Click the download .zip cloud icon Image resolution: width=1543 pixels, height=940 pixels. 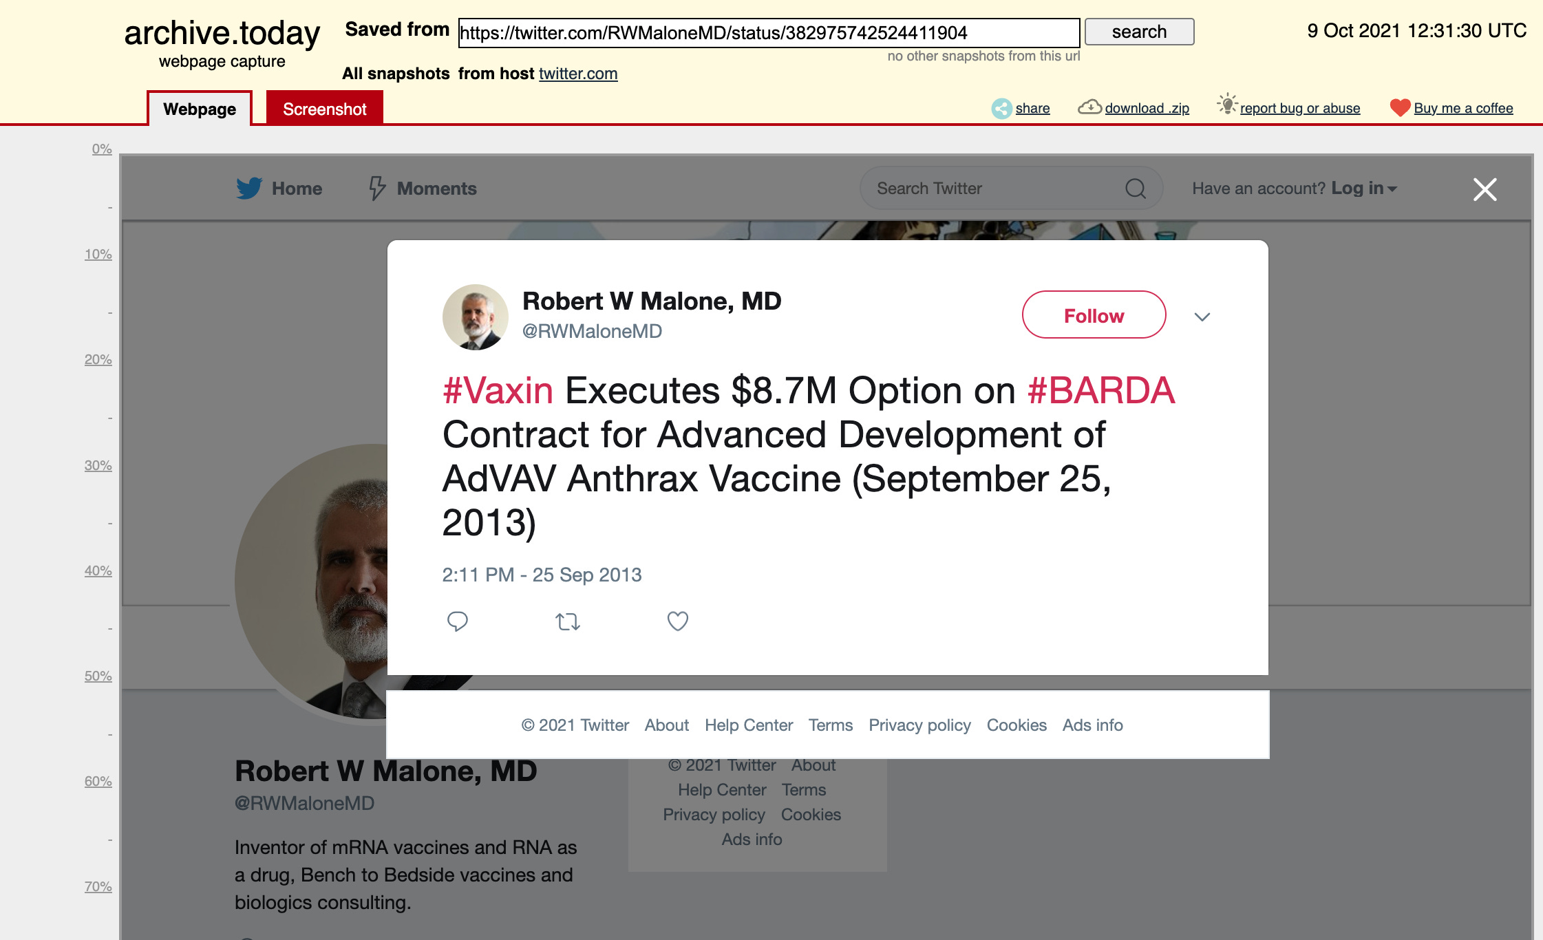pos(1089,107)
